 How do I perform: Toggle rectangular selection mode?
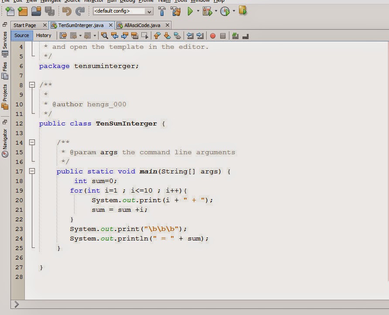[x=145, y=36]
